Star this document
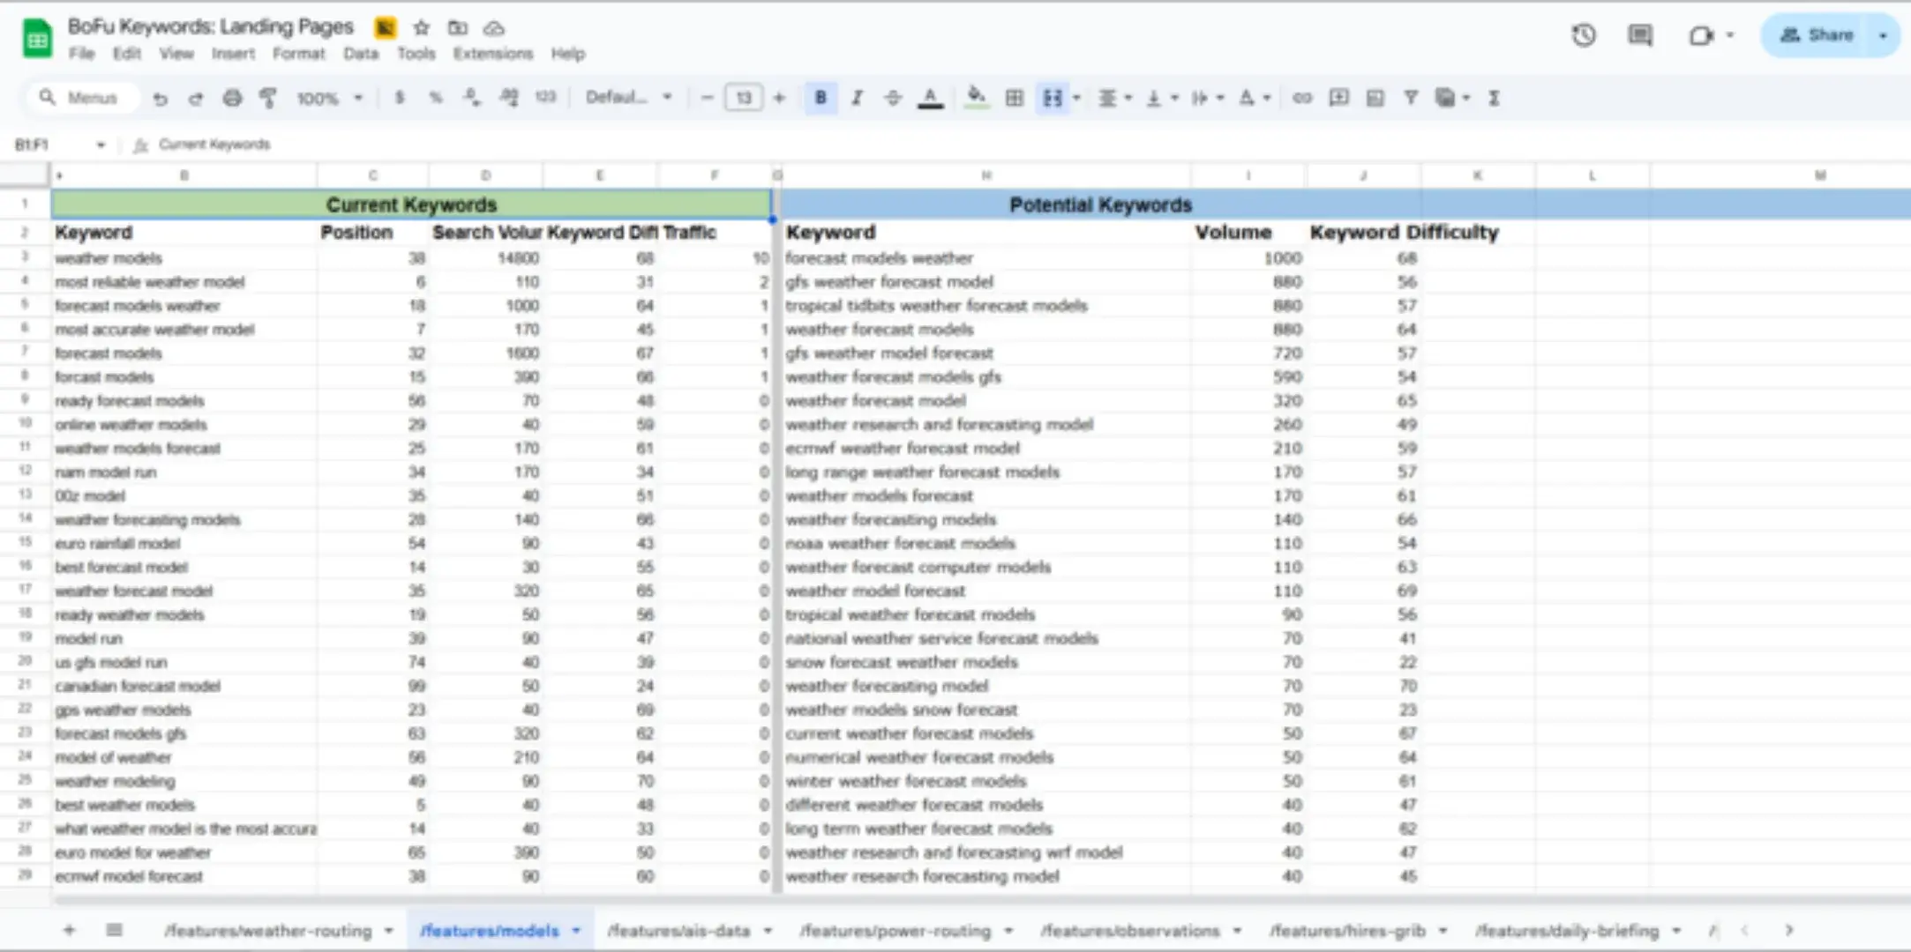This screenshot has width=1911, height=952. click(421, 27)
